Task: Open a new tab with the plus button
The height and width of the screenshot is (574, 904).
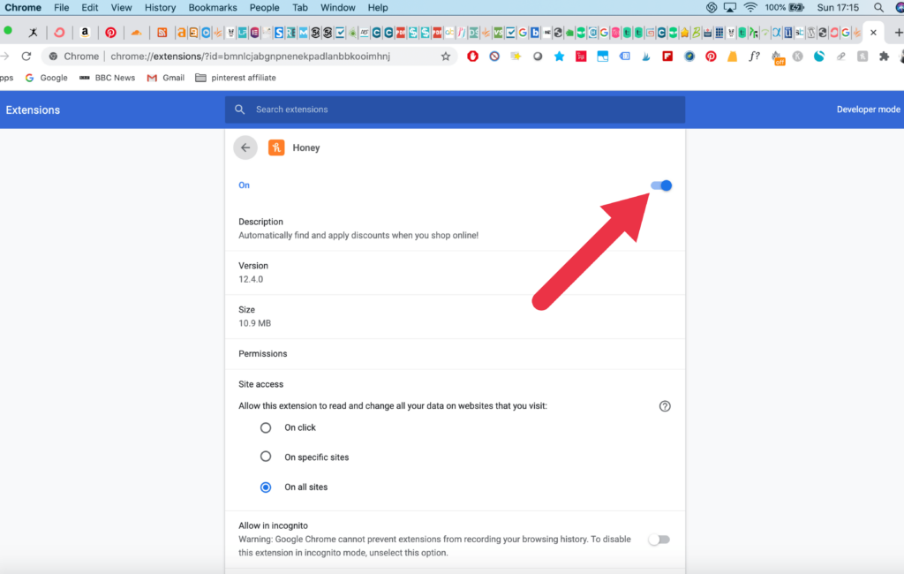Action: tap(898, 33)
